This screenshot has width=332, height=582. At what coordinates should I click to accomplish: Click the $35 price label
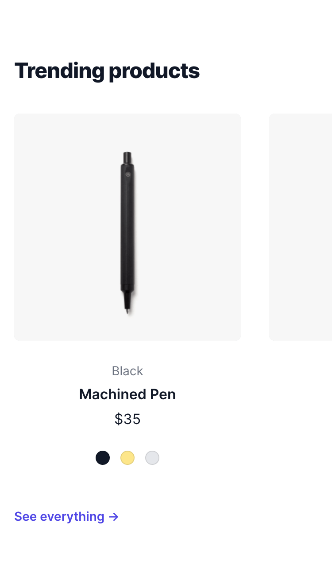(x=127, y=419)
